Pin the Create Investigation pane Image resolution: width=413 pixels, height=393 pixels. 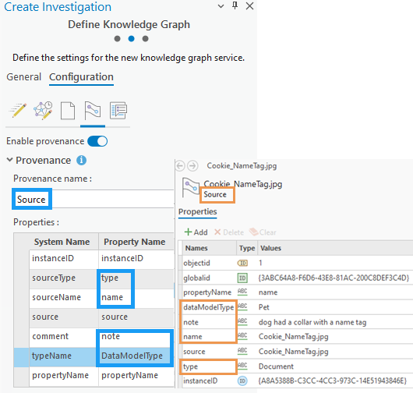235,5
